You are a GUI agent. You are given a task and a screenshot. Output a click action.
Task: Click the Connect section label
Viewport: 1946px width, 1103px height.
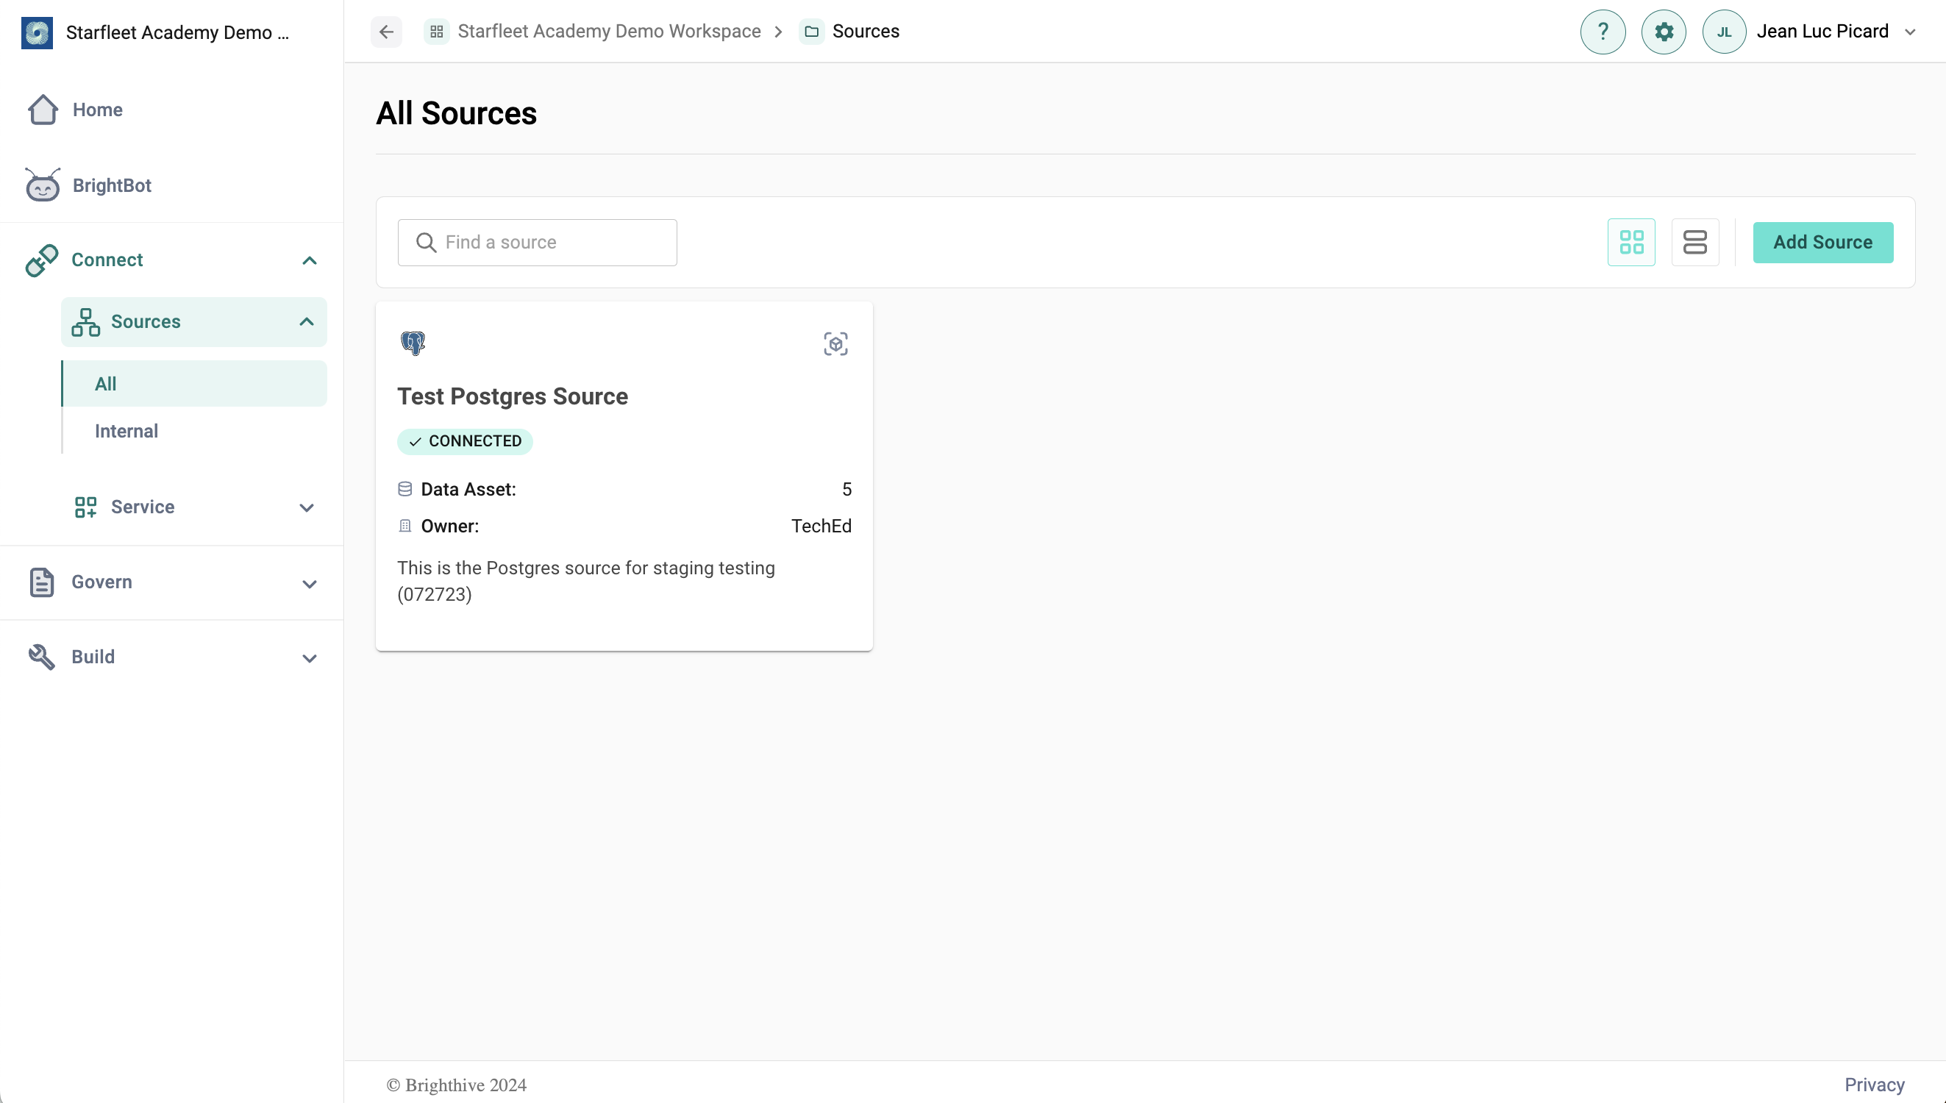[107, 260]
